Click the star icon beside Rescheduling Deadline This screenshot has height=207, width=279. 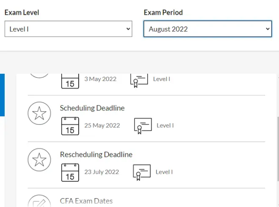click(x=39, y=160)
